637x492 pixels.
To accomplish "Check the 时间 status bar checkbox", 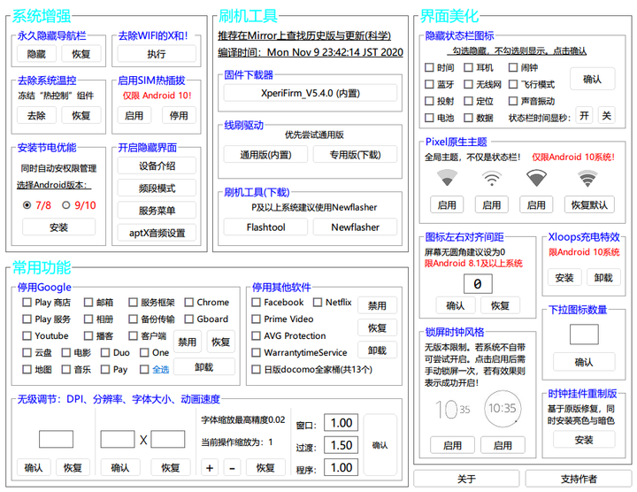I will (429, 67).
